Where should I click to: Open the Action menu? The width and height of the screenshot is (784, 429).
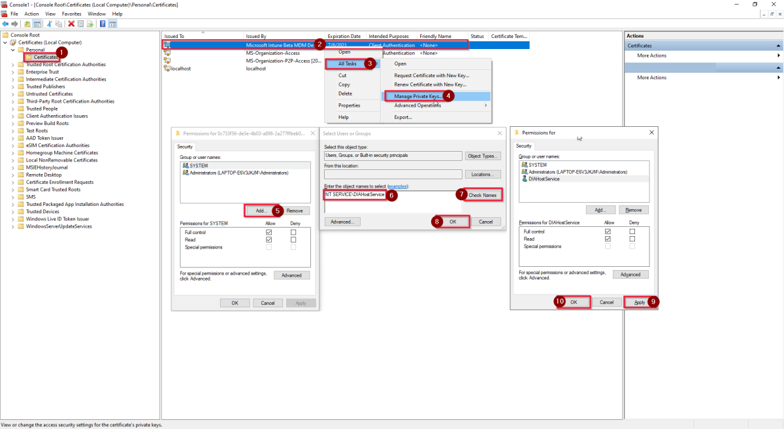(31, 13)
